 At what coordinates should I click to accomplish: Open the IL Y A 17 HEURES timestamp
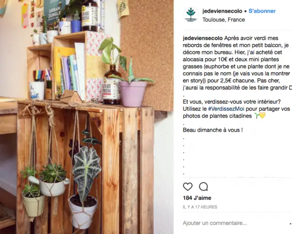[x=200, y=207]
